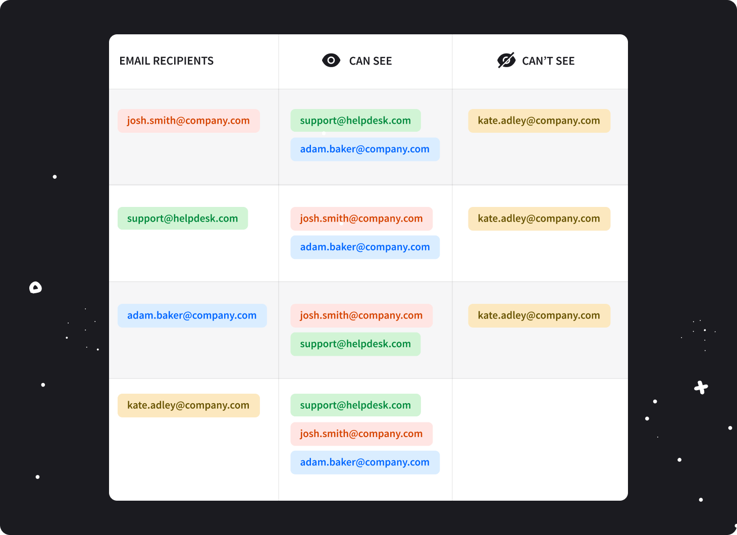Click the eye icon beside CAN SEE

point(331,61)
